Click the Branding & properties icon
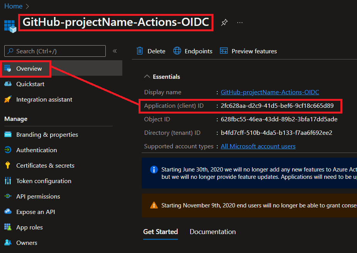The image size is (357, 253). 8,134
